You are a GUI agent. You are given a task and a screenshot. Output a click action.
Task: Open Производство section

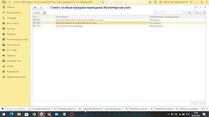tap(13, 45)
